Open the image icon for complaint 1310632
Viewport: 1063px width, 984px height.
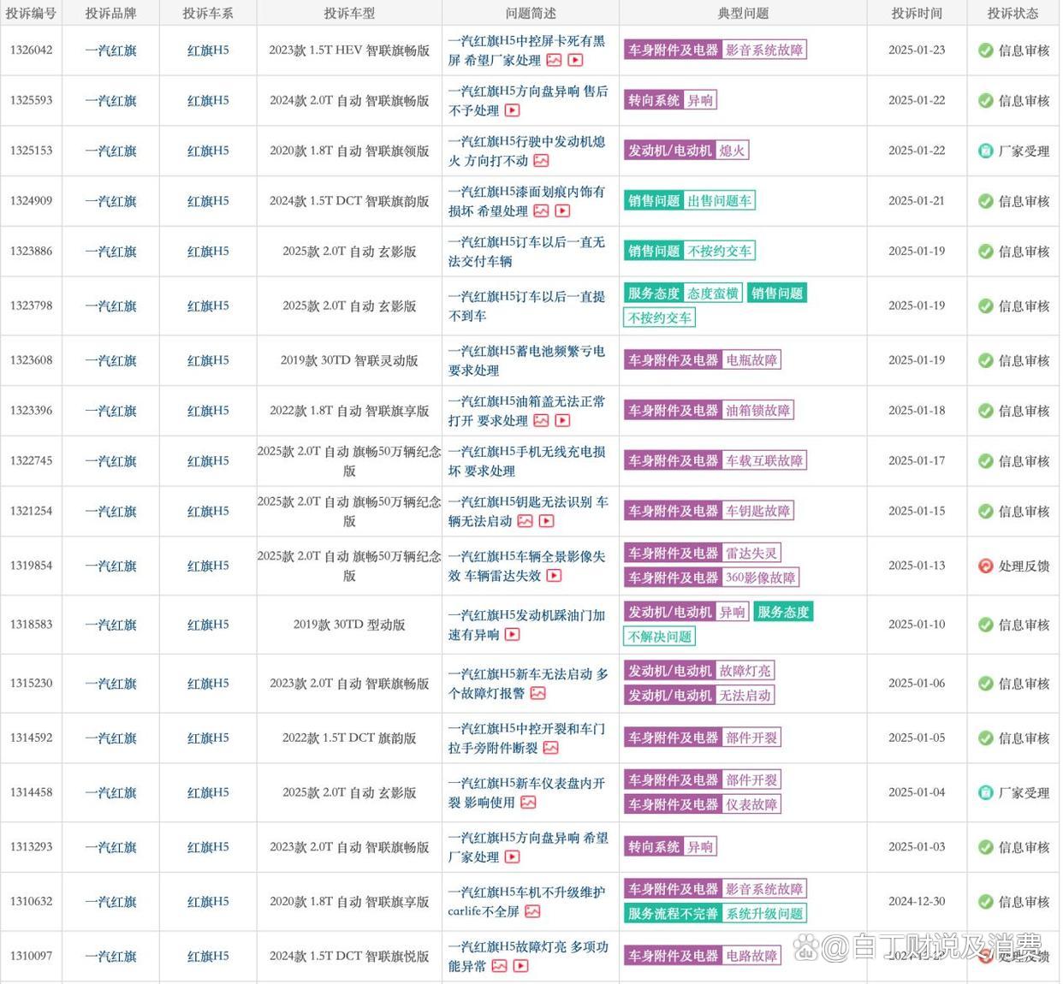coord(532,911)
